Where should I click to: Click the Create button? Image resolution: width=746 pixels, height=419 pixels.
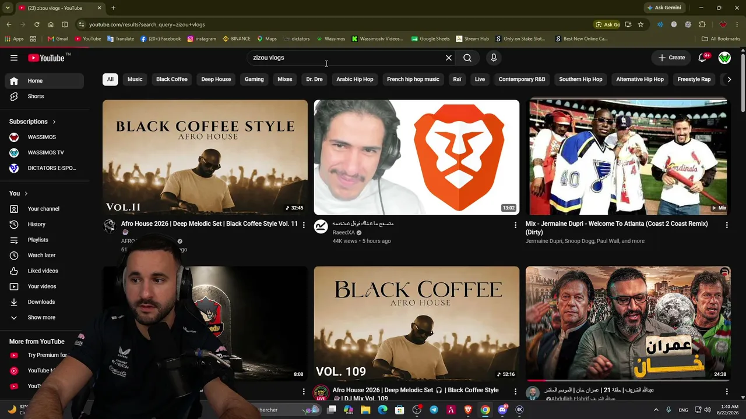click(x=671, y=58)
